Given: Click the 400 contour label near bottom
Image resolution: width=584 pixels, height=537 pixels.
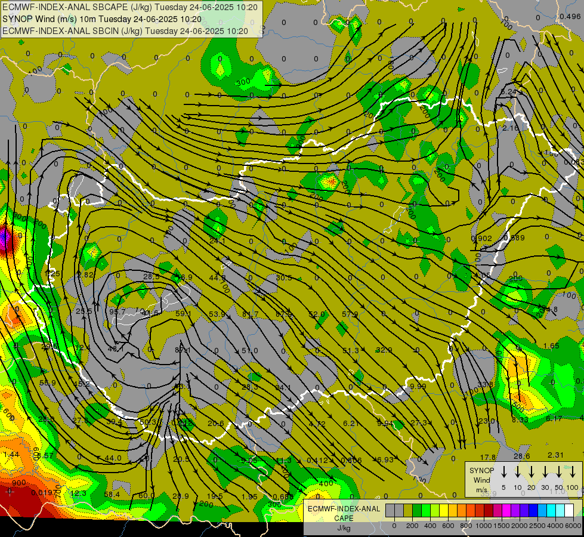Looking at the screenshot, I should [x=326, y=484].
